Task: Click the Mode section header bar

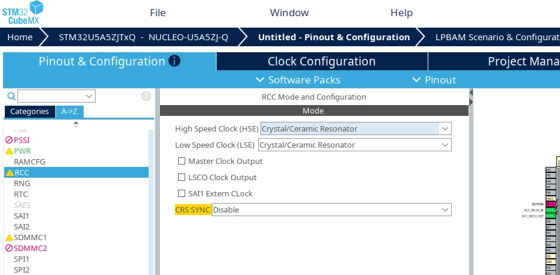Action: [x=314, y=110]
